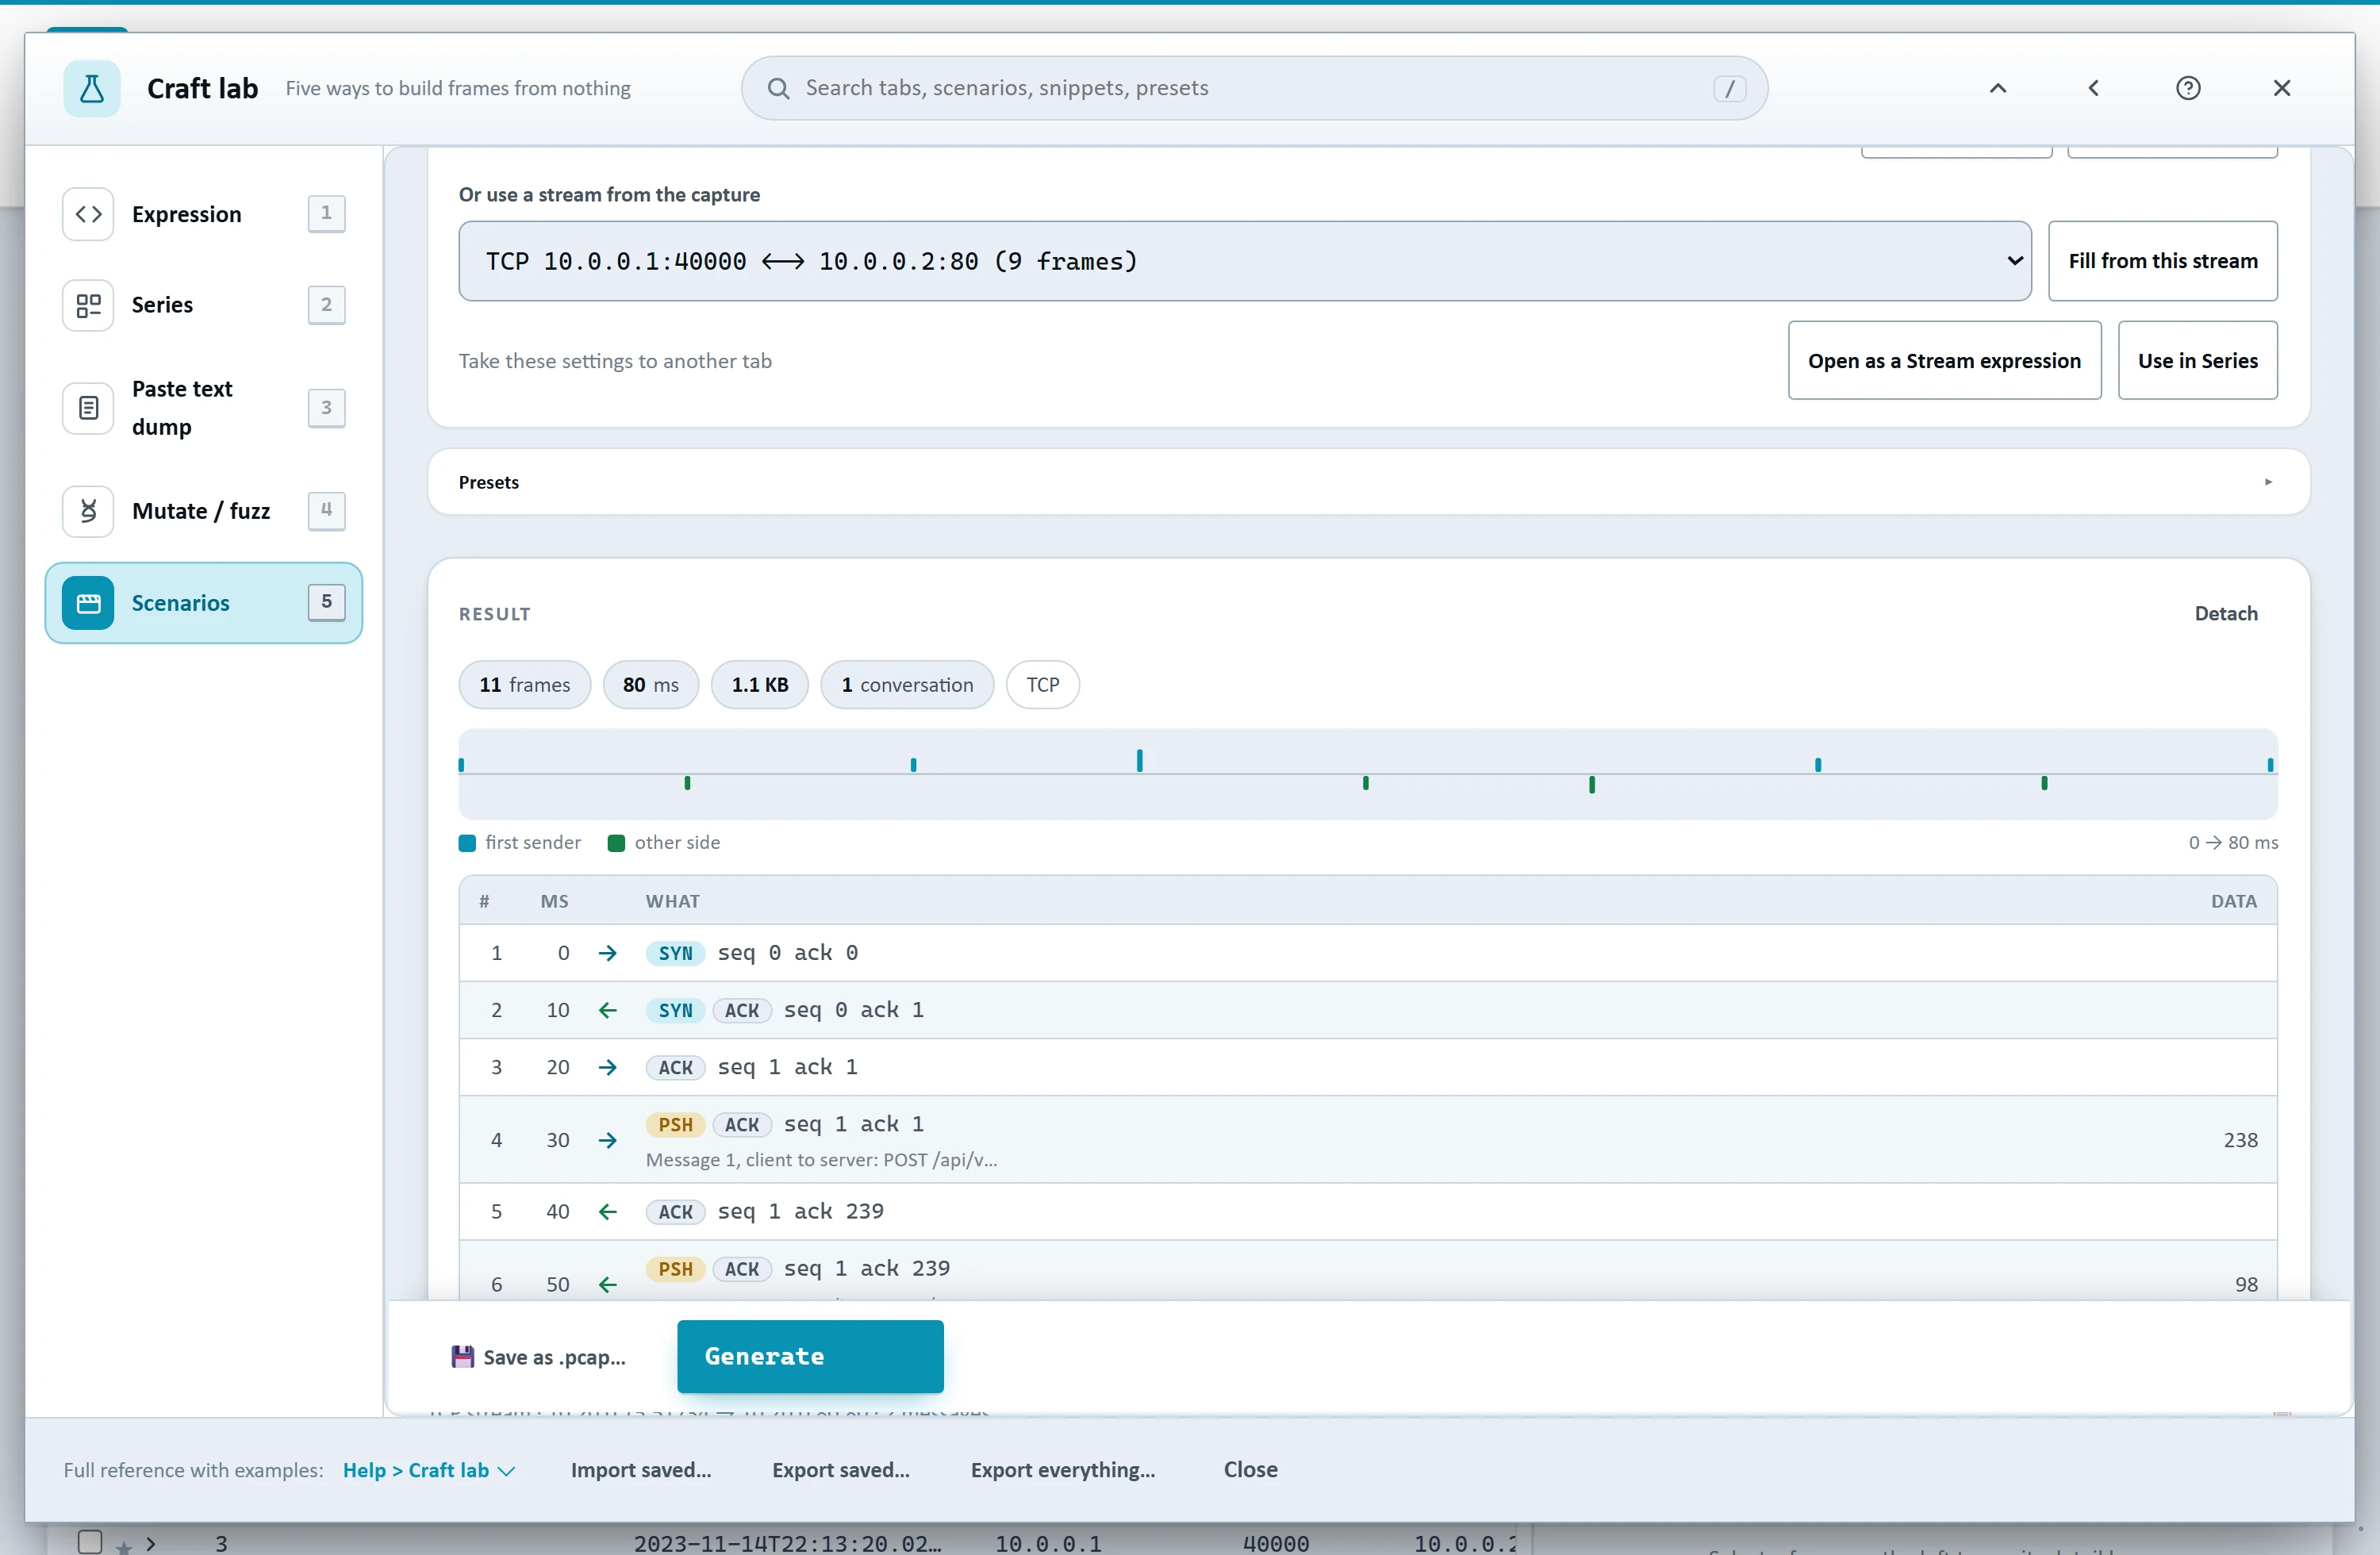Select the Scenarios tab
The height and width of the screenshot is (1555, 2380).
pyautogui.click(x=204, y=603)
